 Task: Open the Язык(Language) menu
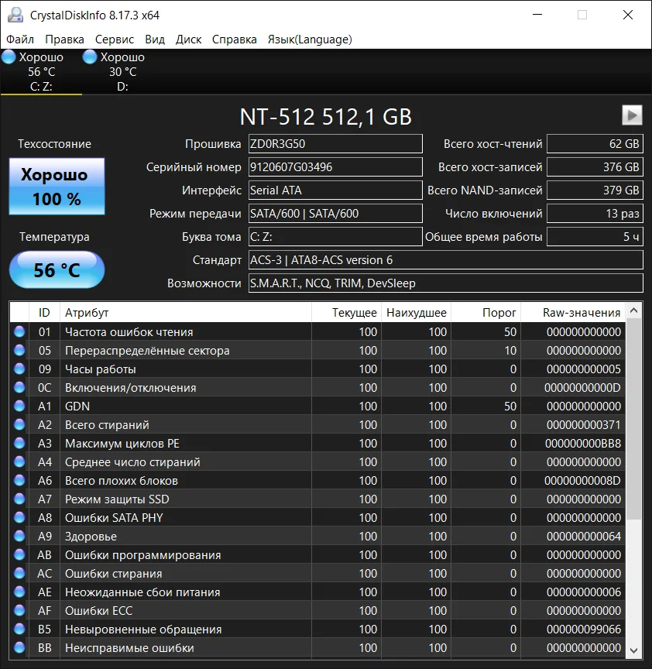click(310, 39)
